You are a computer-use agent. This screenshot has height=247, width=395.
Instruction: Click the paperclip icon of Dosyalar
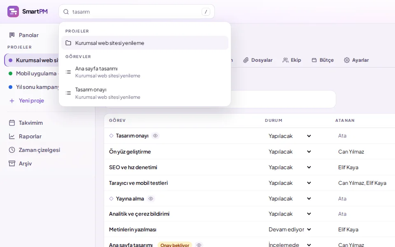pos(246,60)
